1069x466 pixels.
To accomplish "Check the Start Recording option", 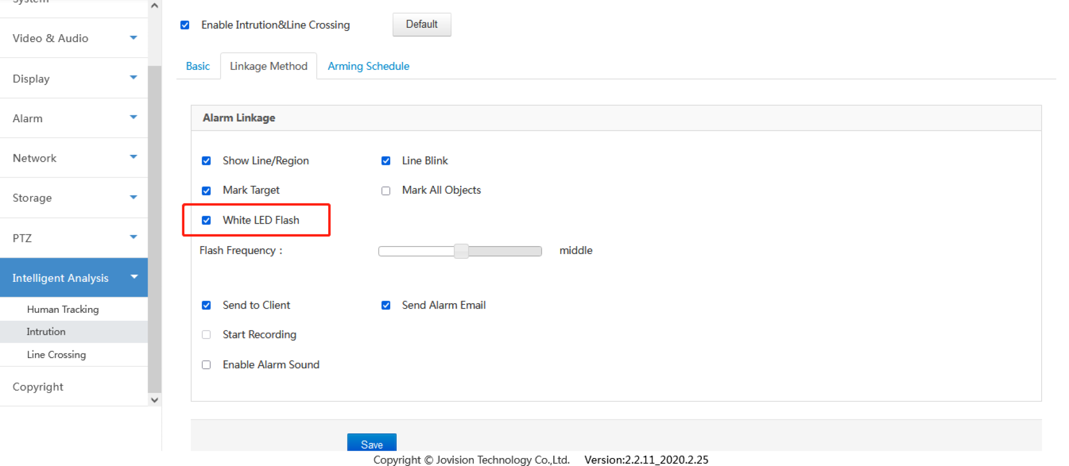I will click(x=206, y=335).
